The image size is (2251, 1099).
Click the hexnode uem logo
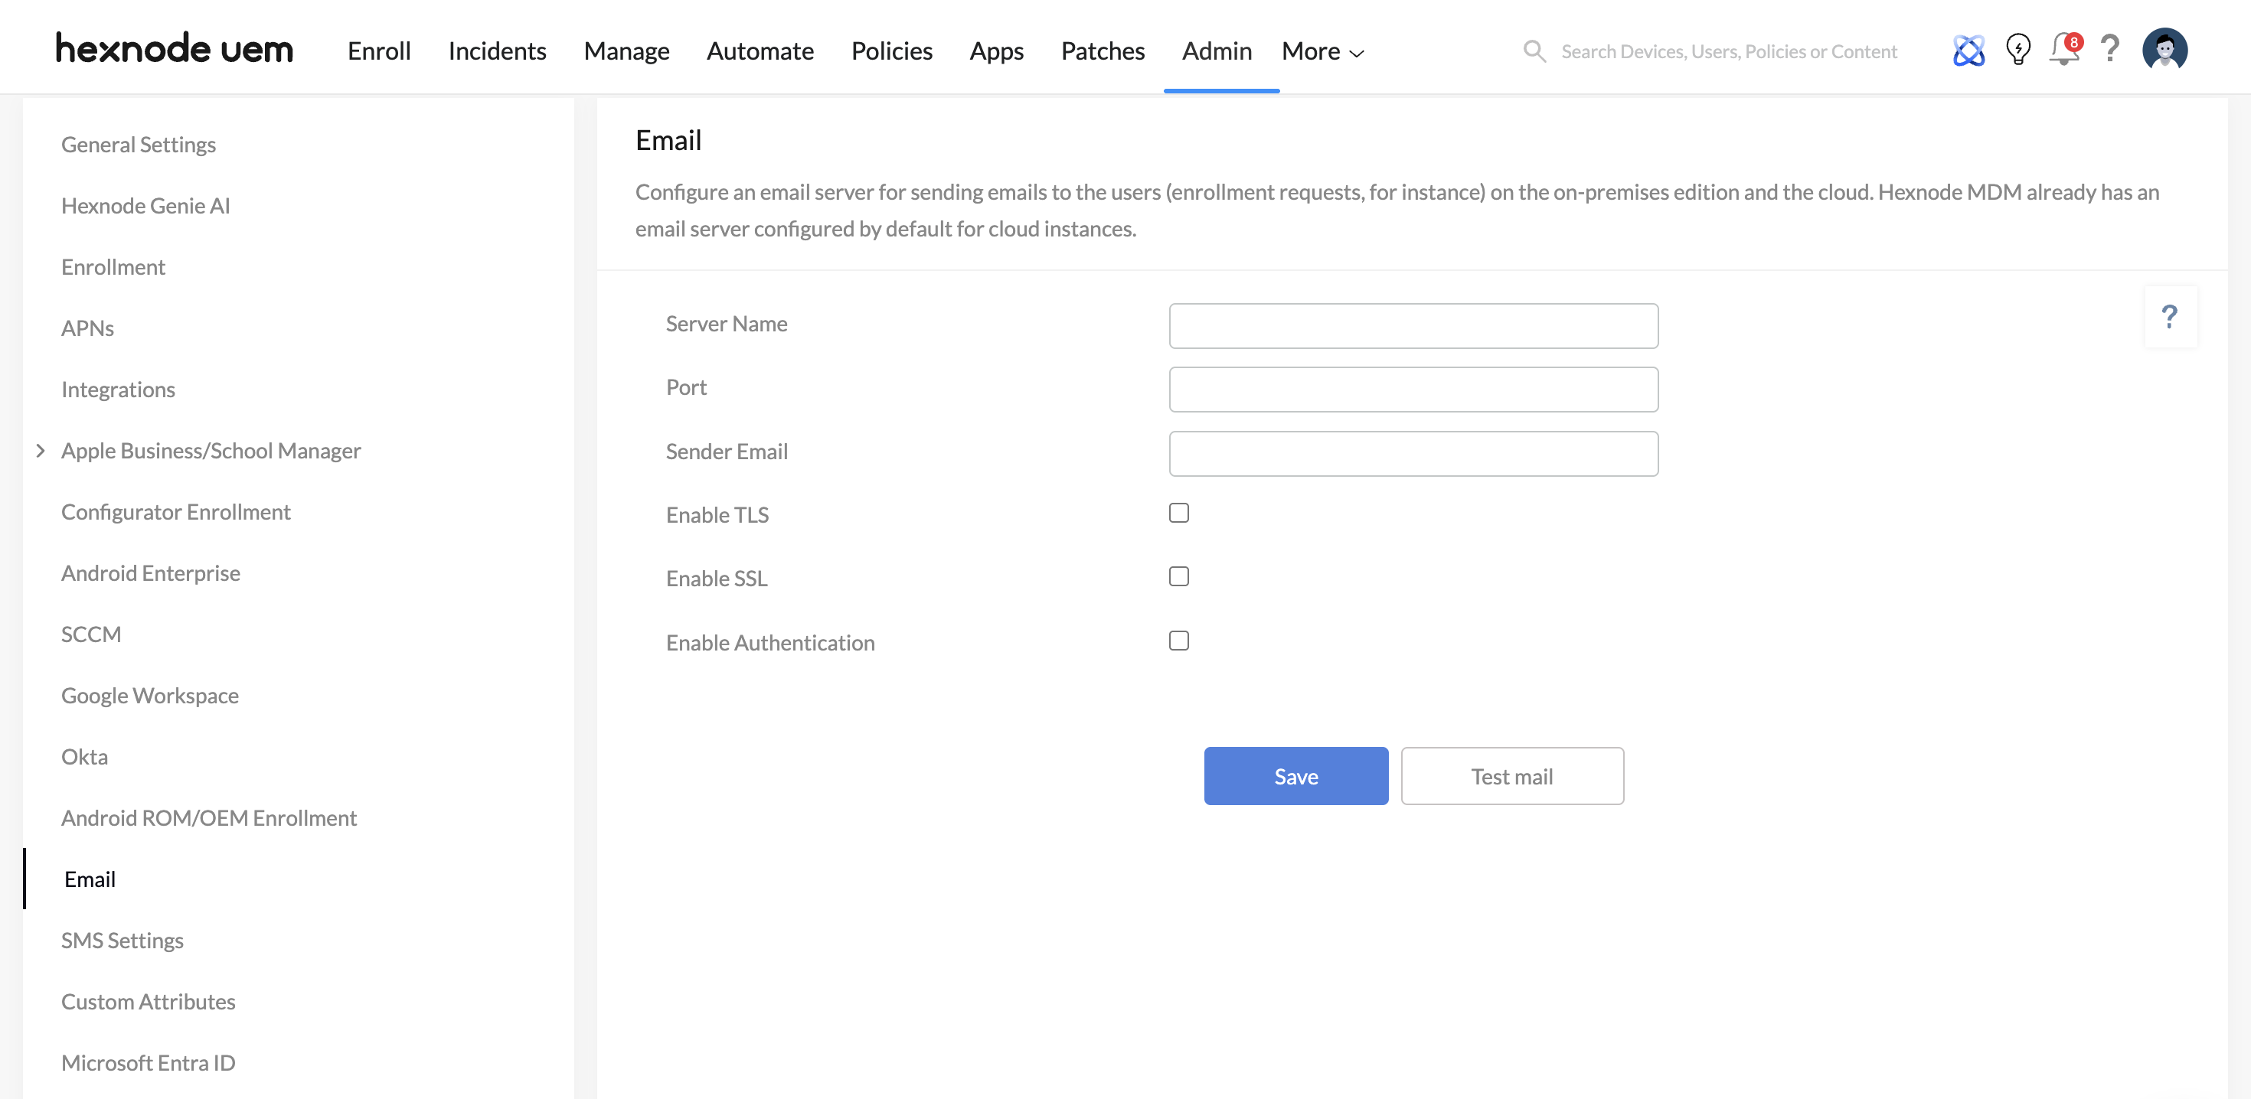tap(174, 49)
